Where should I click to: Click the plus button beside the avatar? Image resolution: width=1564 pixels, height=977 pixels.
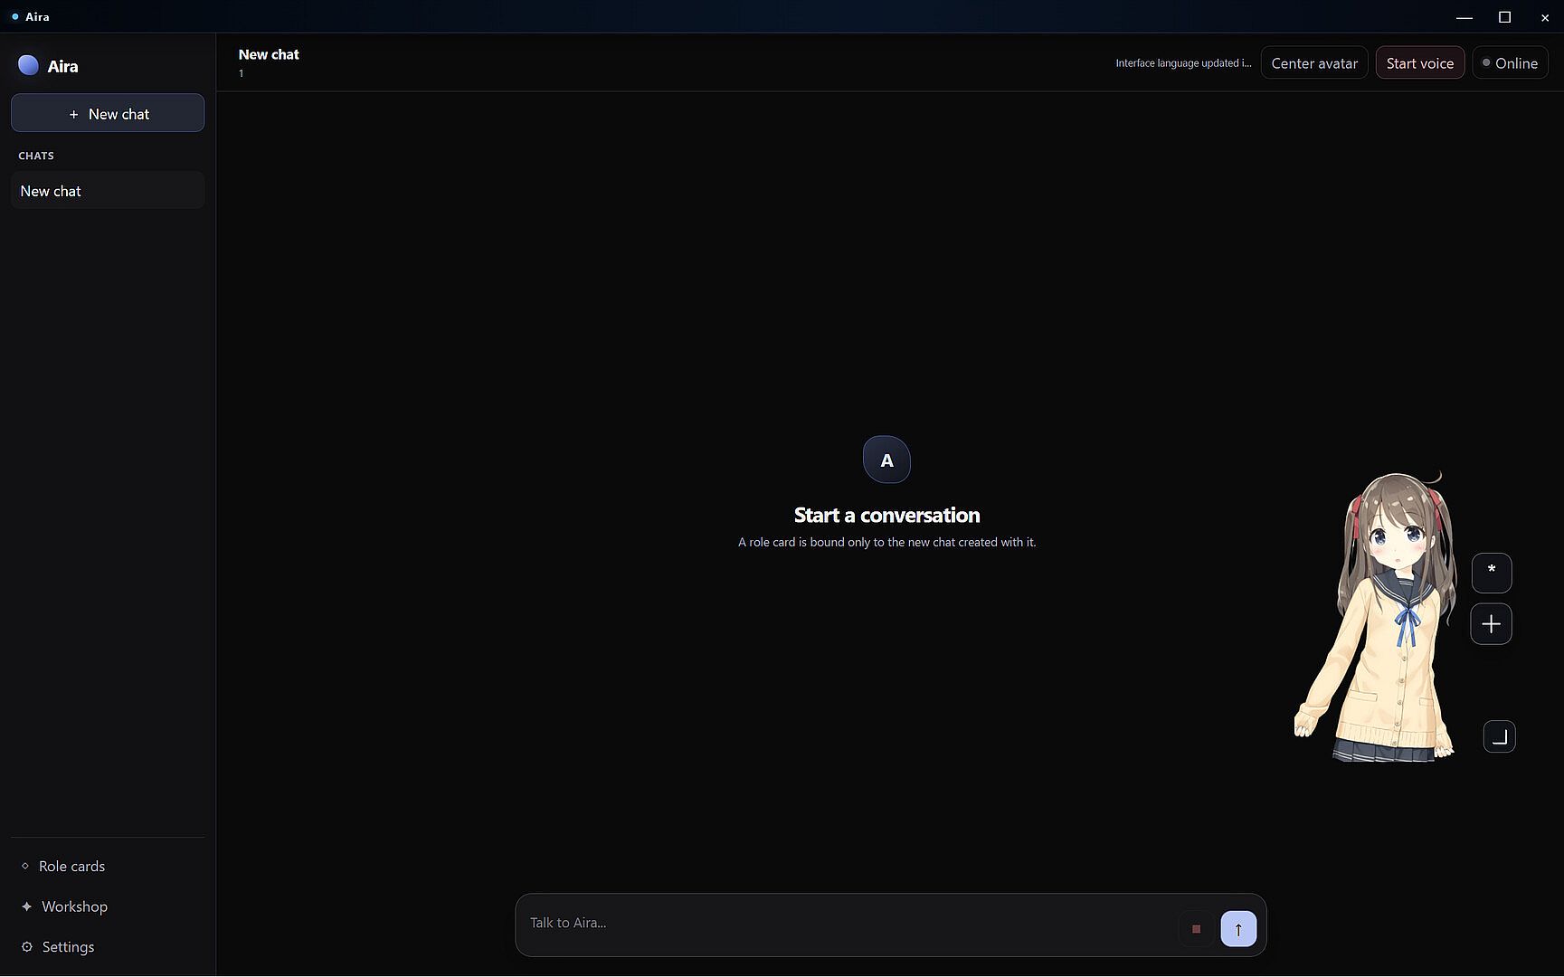click(1491, 624)
